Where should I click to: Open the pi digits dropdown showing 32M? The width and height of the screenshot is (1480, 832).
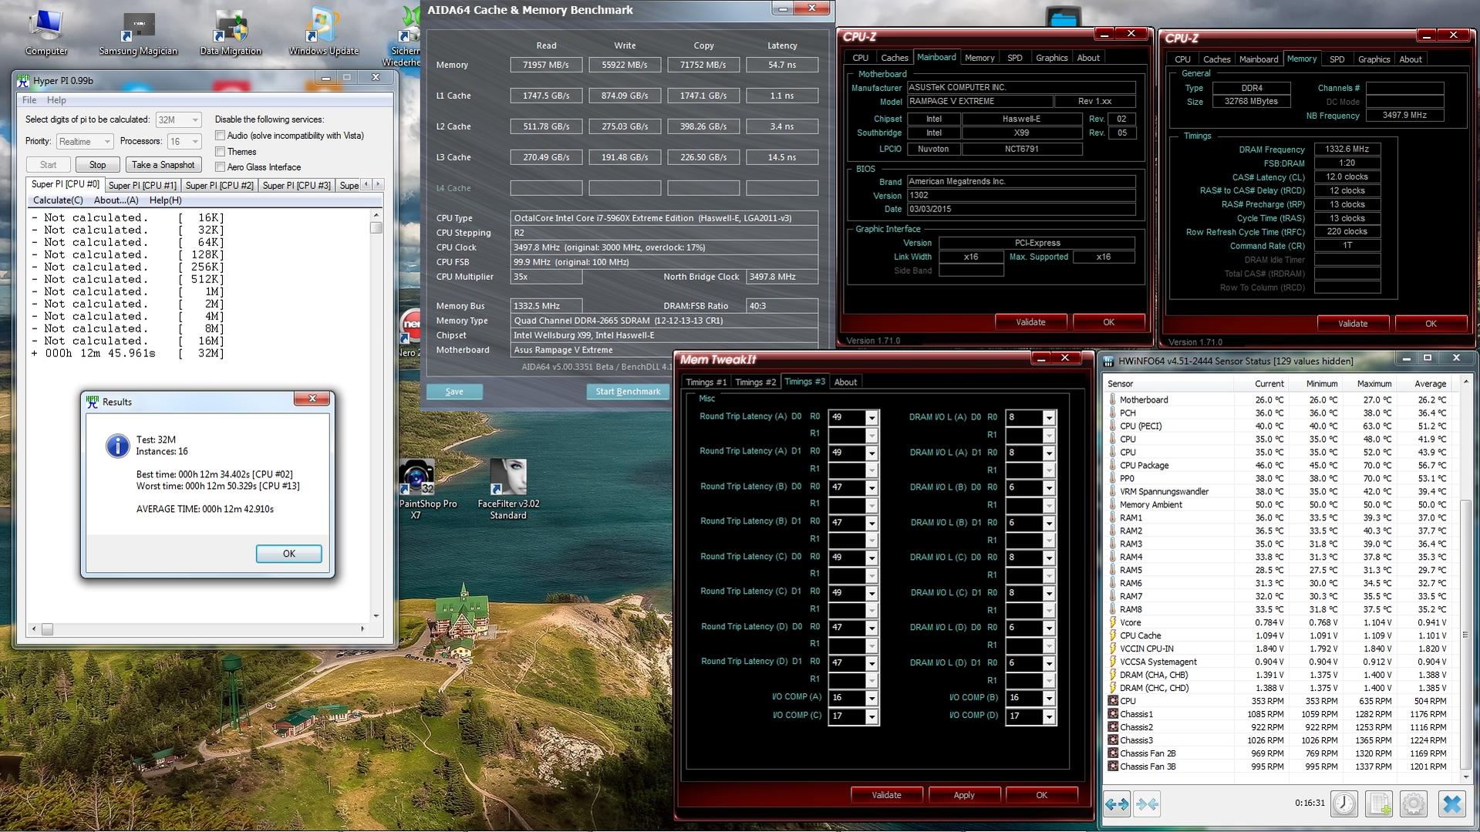tap(178, 120)
